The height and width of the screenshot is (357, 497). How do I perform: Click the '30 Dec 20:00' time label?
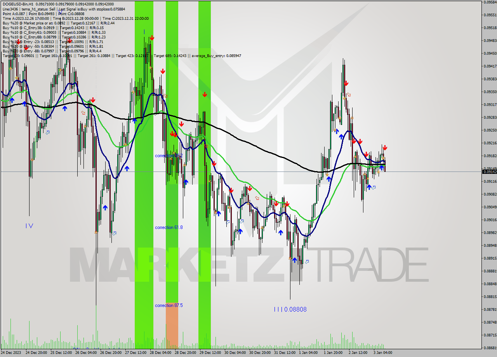point(260,353)
